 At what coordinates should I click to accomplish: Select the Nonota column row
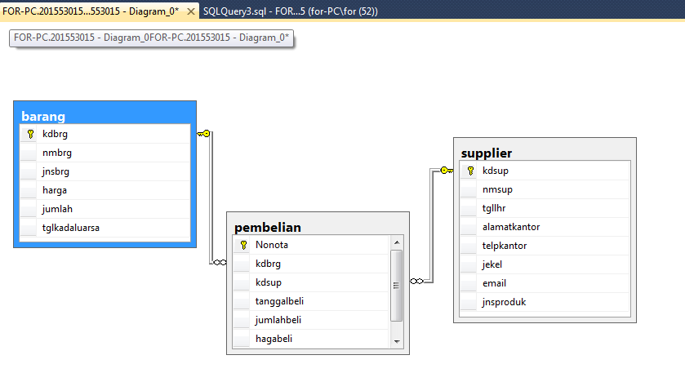[311, 245]
